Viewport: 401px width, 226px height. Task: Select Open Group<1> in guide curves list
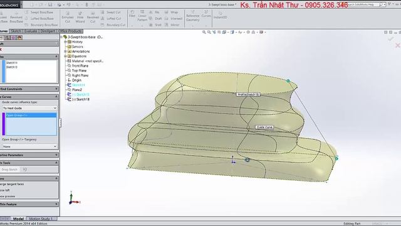click(31, 116)
